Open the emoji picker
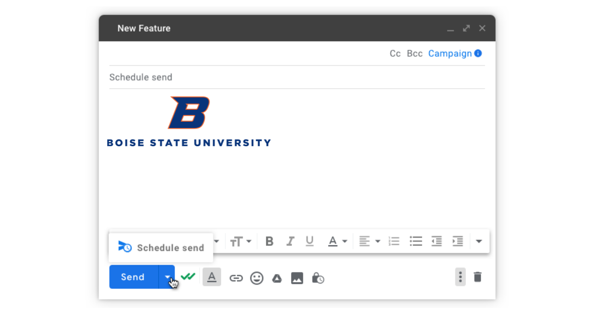The width and height of the screenshot is (594, 314). tap(257, 278)
